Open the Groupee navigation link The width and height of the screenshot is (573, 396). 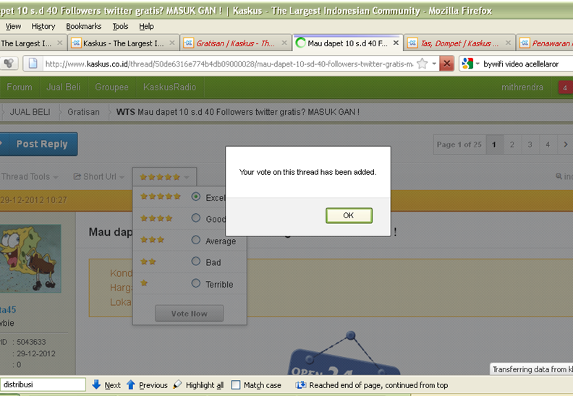112,87
